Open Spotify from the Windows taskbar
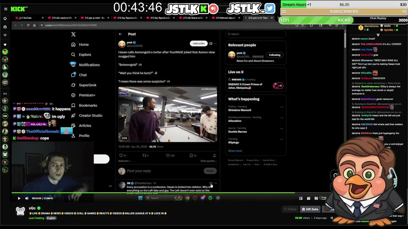 (x=210, y=198)
